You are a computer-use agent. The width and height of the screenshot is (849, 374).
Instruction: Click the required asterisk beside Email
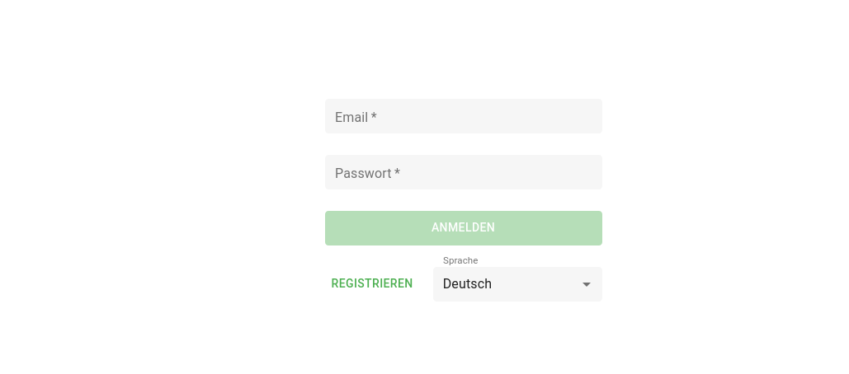374,117
